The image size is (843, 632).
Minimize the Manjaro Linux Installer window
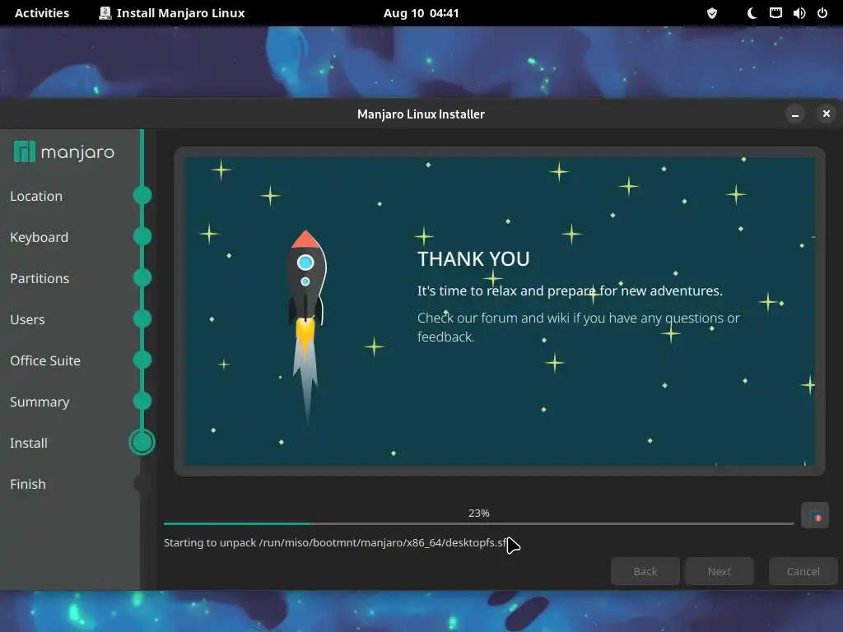click(795, 114)
